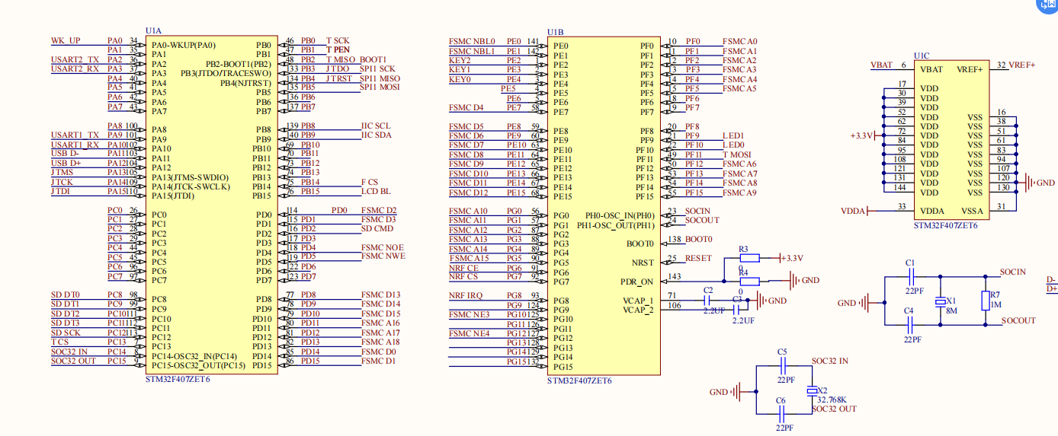This screenshot has height=436, width=1058.
Task: Click the LED1 net label
Action: [x=733, y=135]
